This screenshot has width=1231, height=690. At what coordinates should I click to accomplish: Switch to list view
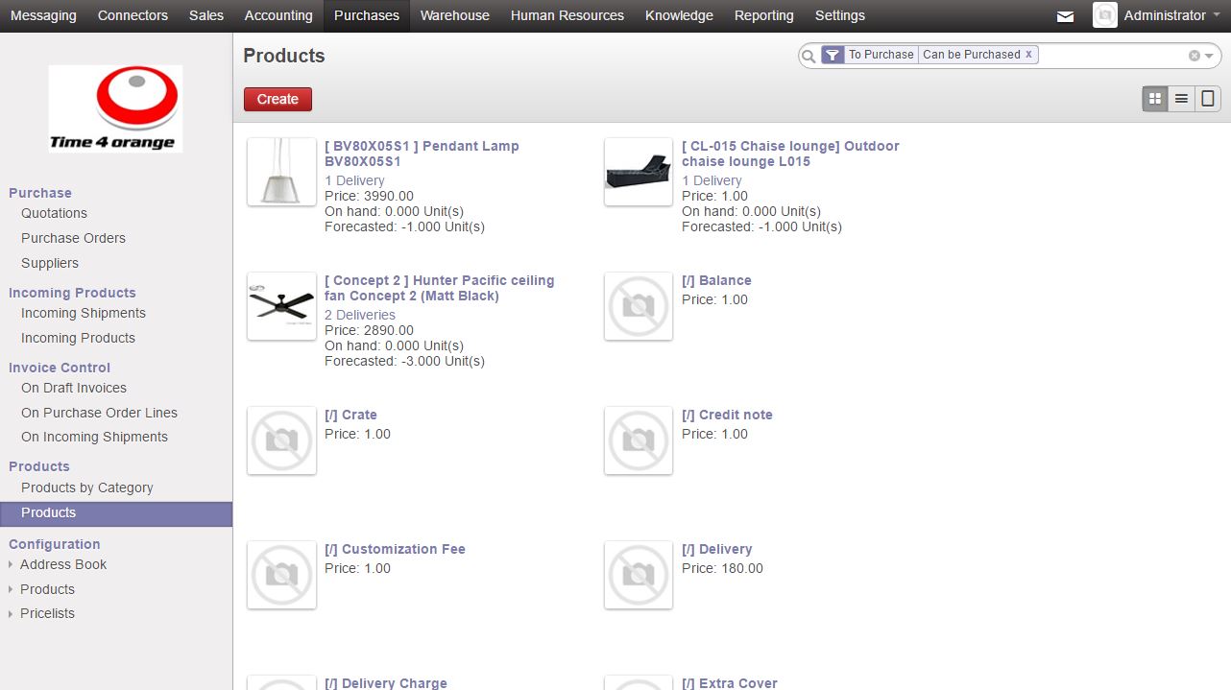point(1182,98)
